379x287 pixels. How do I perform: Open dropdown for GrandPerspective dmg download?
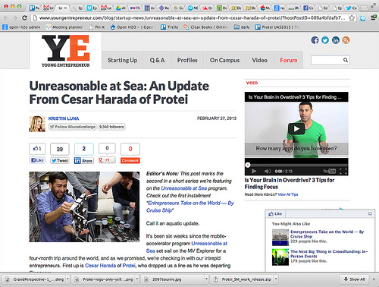[x=67, y=279]
